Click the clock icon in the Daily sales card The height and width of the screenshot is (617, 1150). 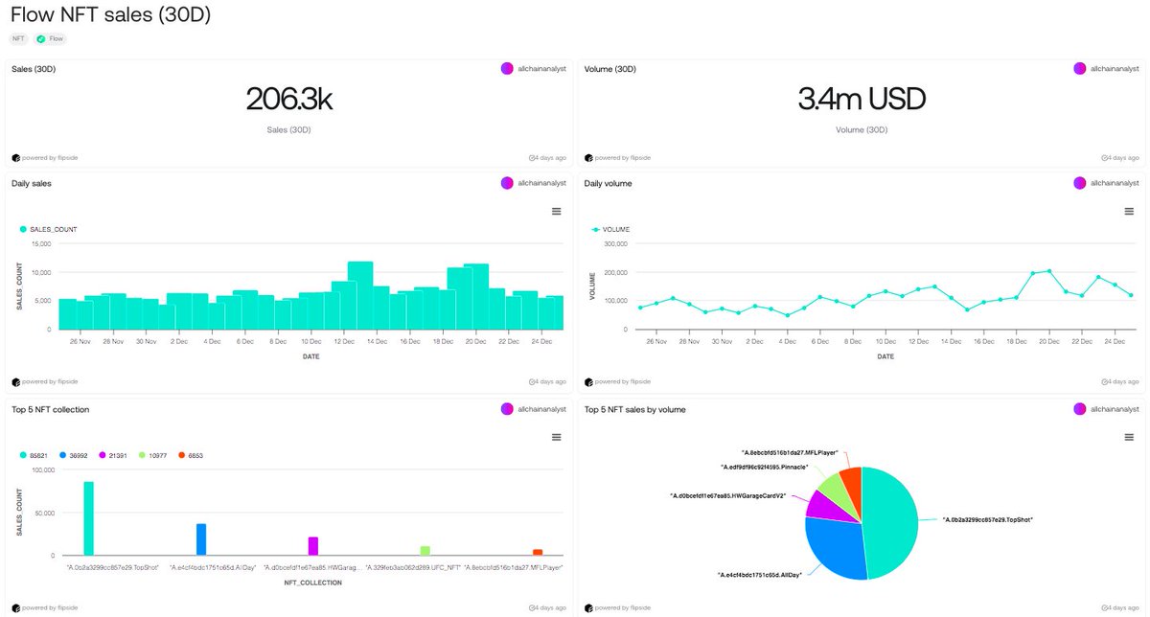pyautogui.click(x=532, y=382)
